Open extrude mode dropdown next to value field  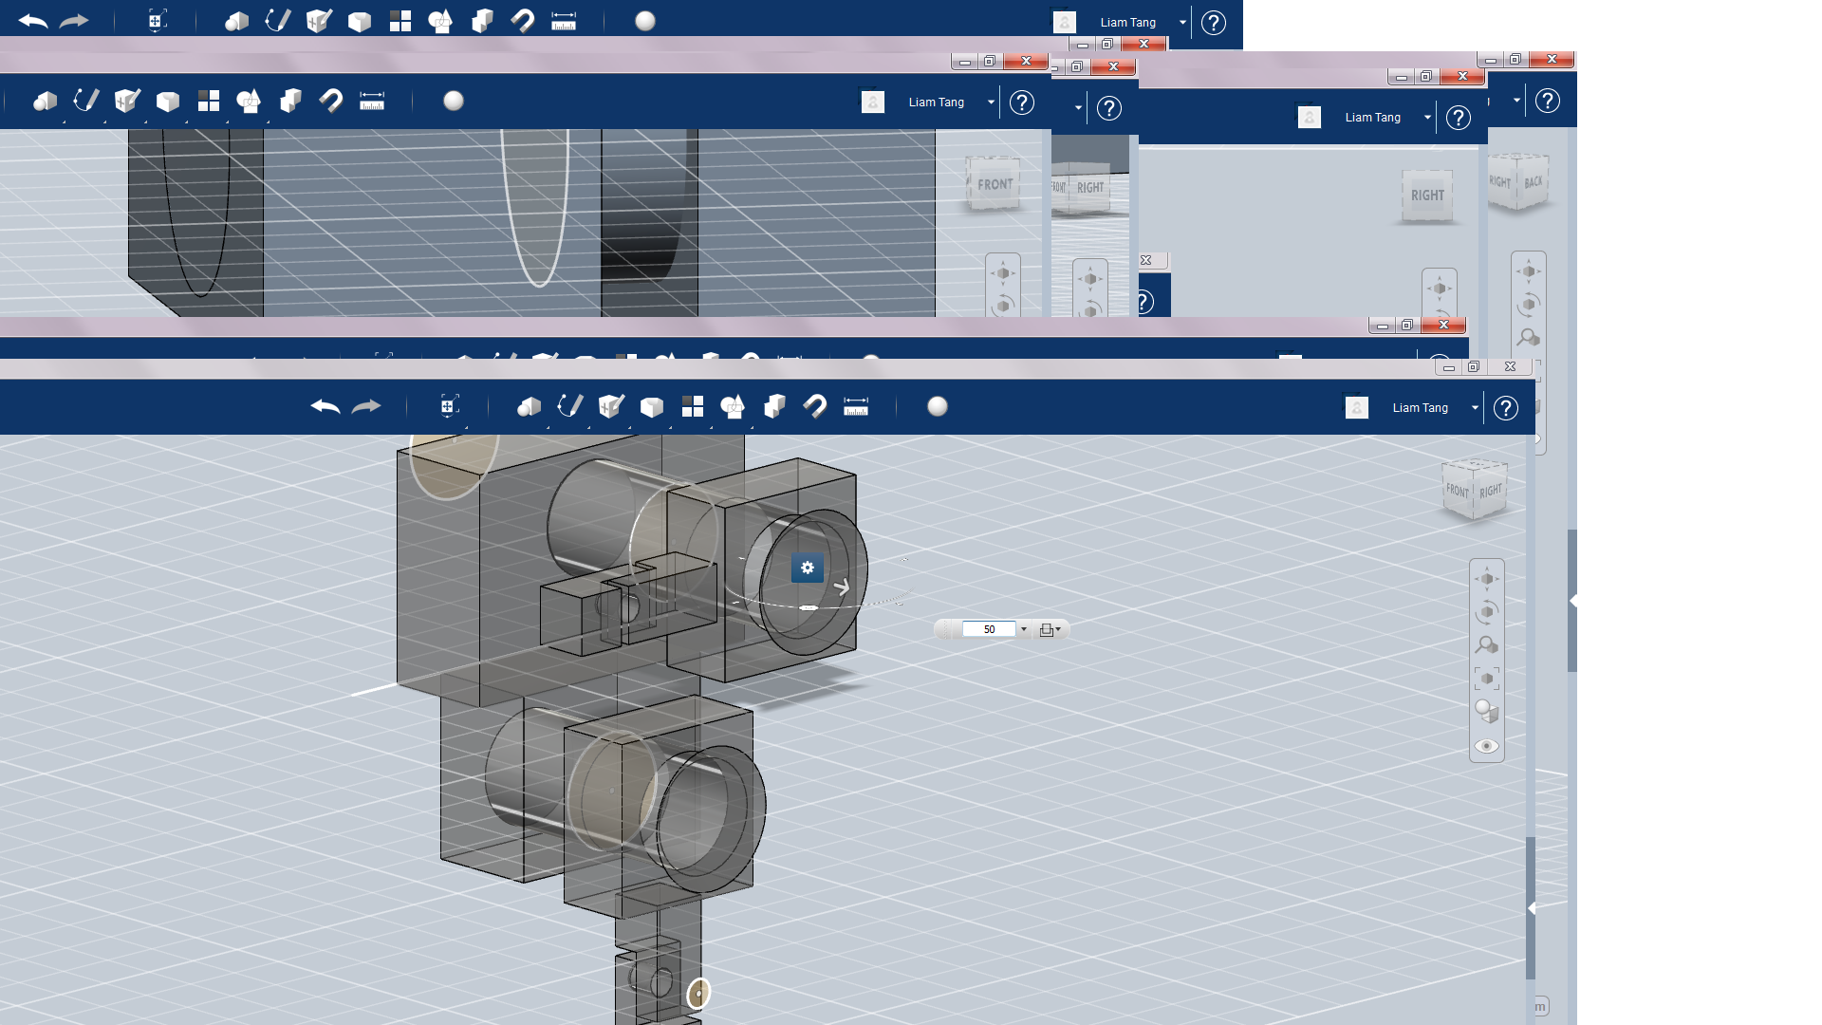pos(1050,629)
